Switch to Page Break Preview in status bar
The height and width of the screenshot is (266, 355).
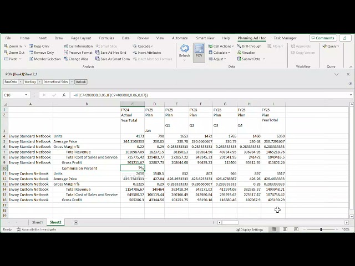[x=296, y=229]
